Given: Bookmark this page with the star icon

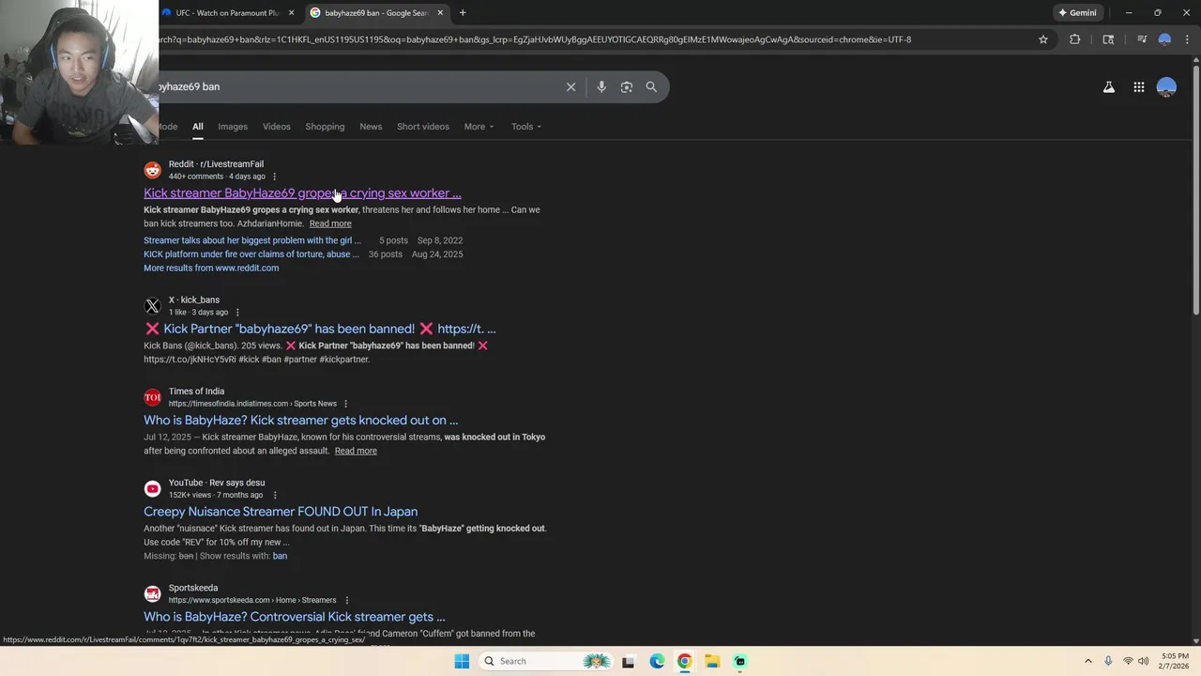Looking at the screenshot, I should [x=1042, y=39].
